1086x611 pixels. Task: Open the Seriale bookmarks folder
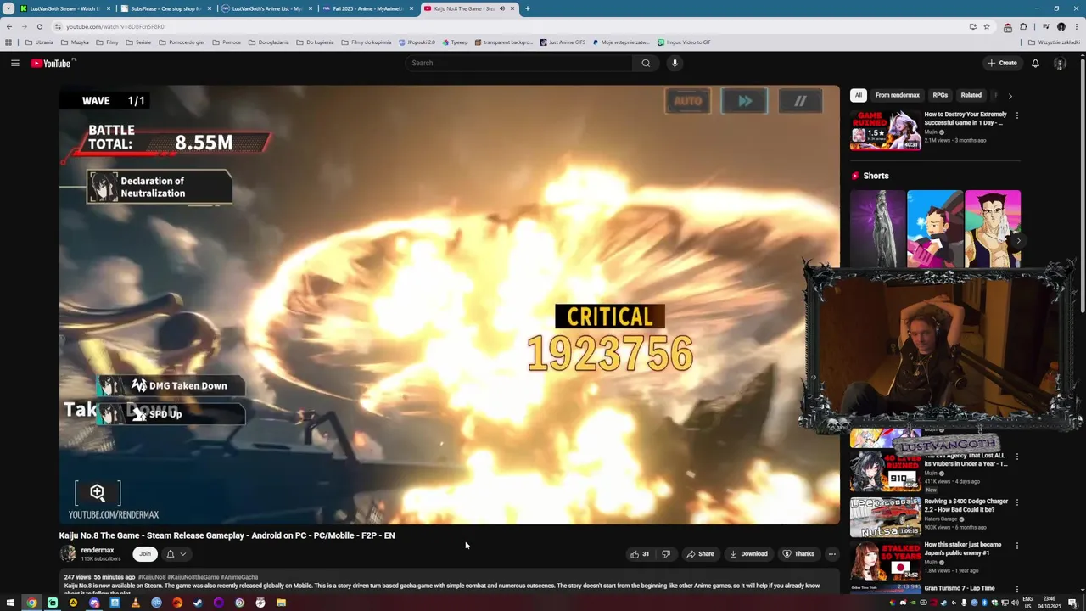coord(138,42)
